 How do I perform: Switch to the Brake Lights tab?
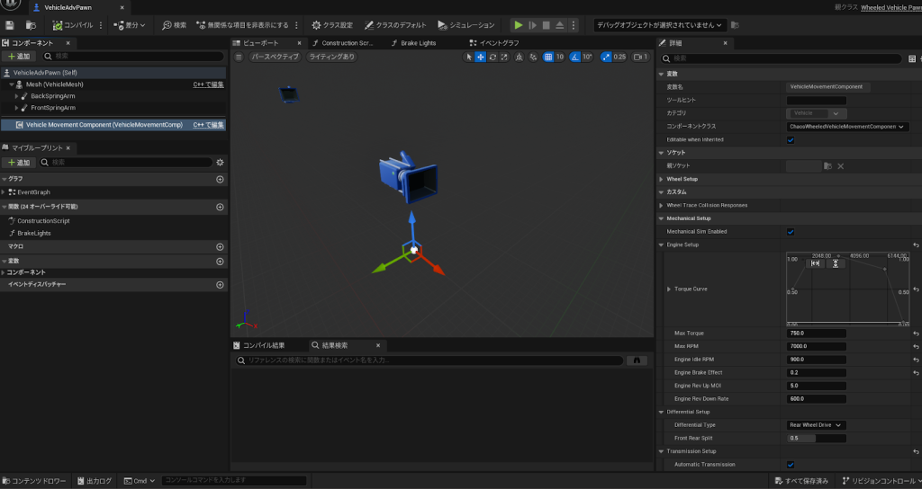click(x=420, y=43)
